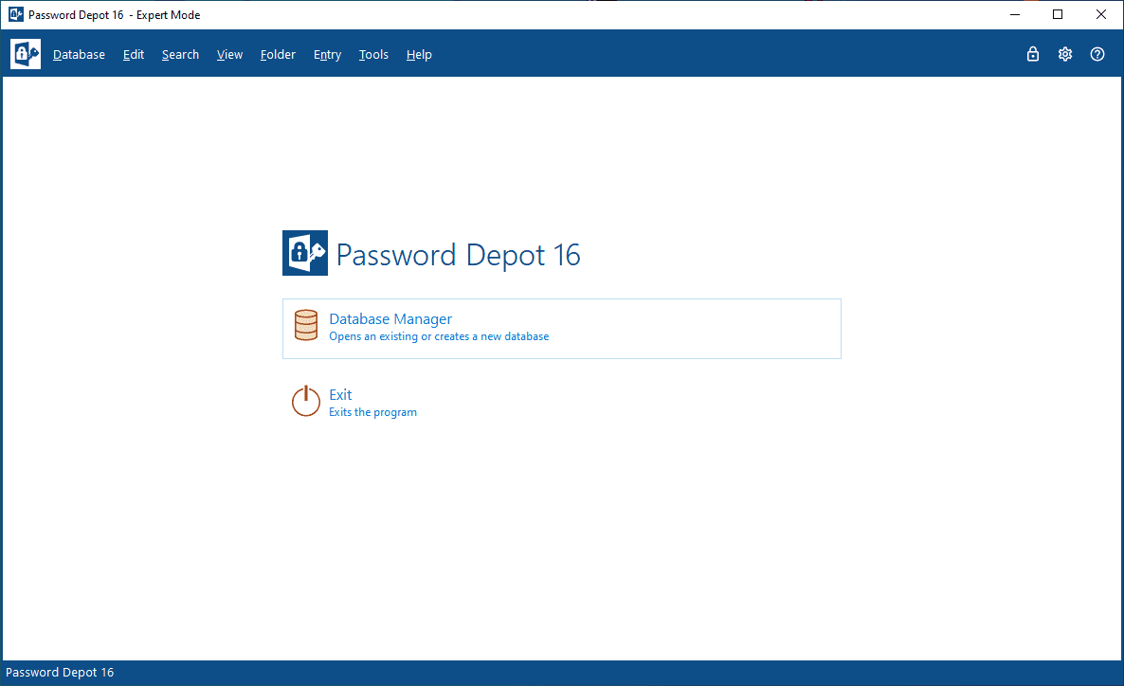Click the help question mark icon

point(1097,54)
